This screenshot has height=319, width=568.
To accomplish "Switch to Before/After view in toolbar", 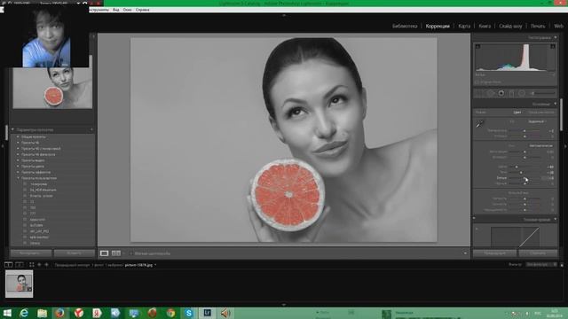I will point(116,253).
